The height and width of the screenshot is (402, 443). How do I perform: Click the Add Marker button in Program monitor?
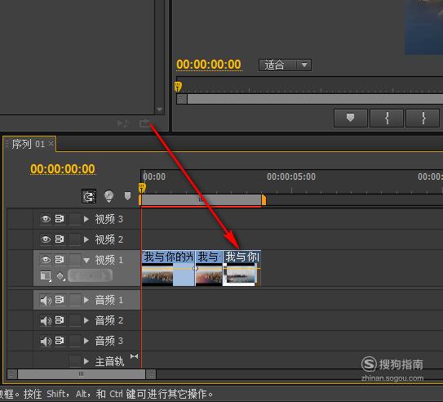click(x=350, y=118)
